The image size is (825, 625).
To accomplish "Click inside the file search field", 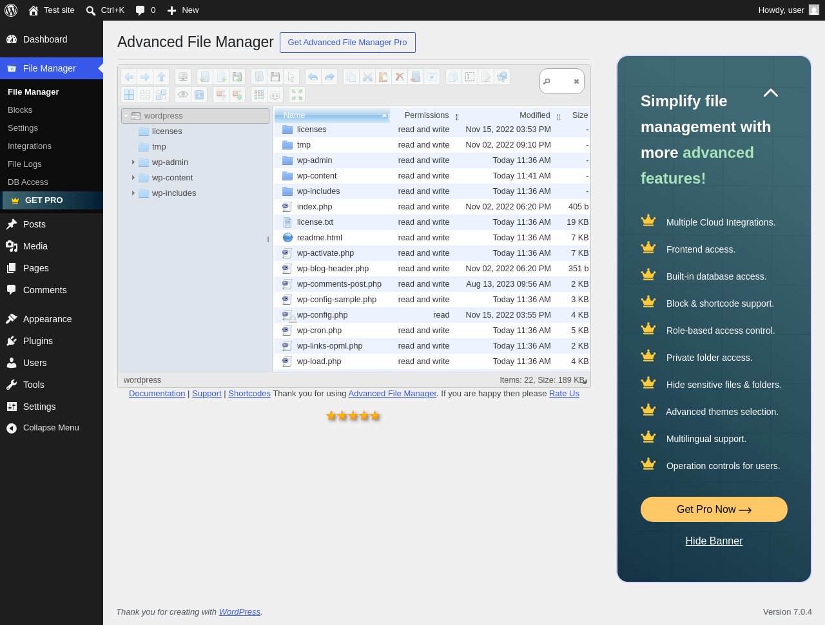I will click(x=561, y=81).
